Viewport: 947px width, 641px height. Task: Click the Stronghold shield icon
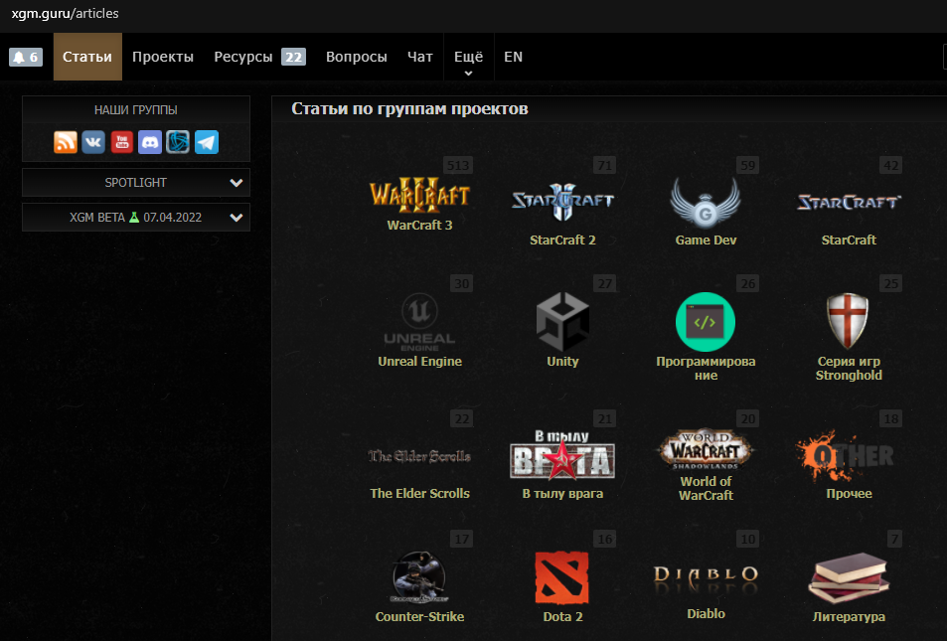pyautogui.click(x=848, y=321)
